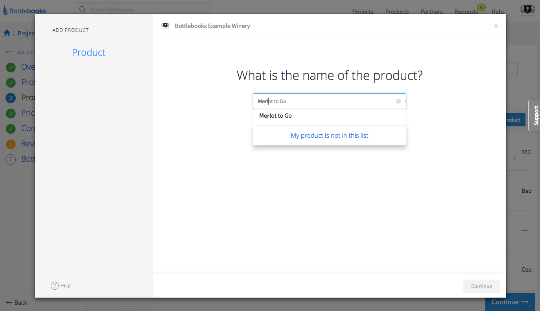The width and height of the screenshot is (540, 311).
Task: Open the Help menu in the top navigation
Action: [498, 11]
